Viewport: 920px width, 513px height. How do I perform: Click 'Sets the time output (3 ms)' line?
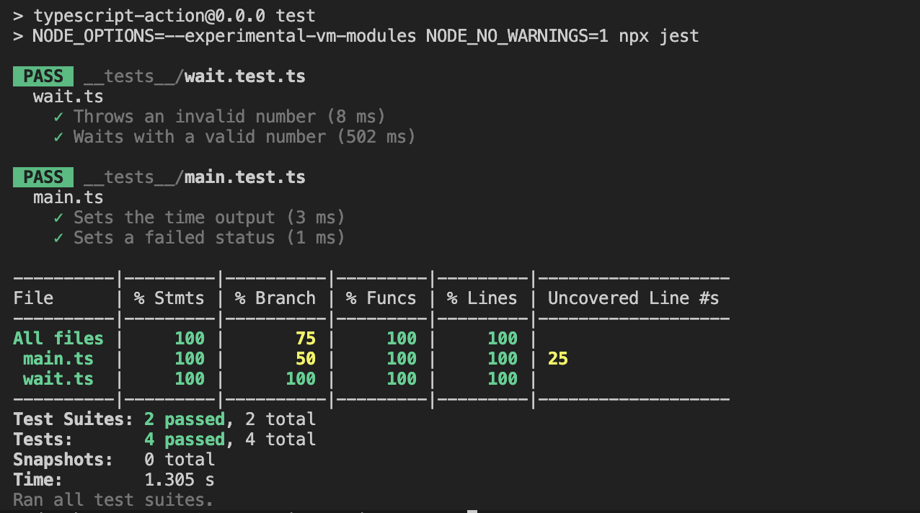(x=200, y=218)
